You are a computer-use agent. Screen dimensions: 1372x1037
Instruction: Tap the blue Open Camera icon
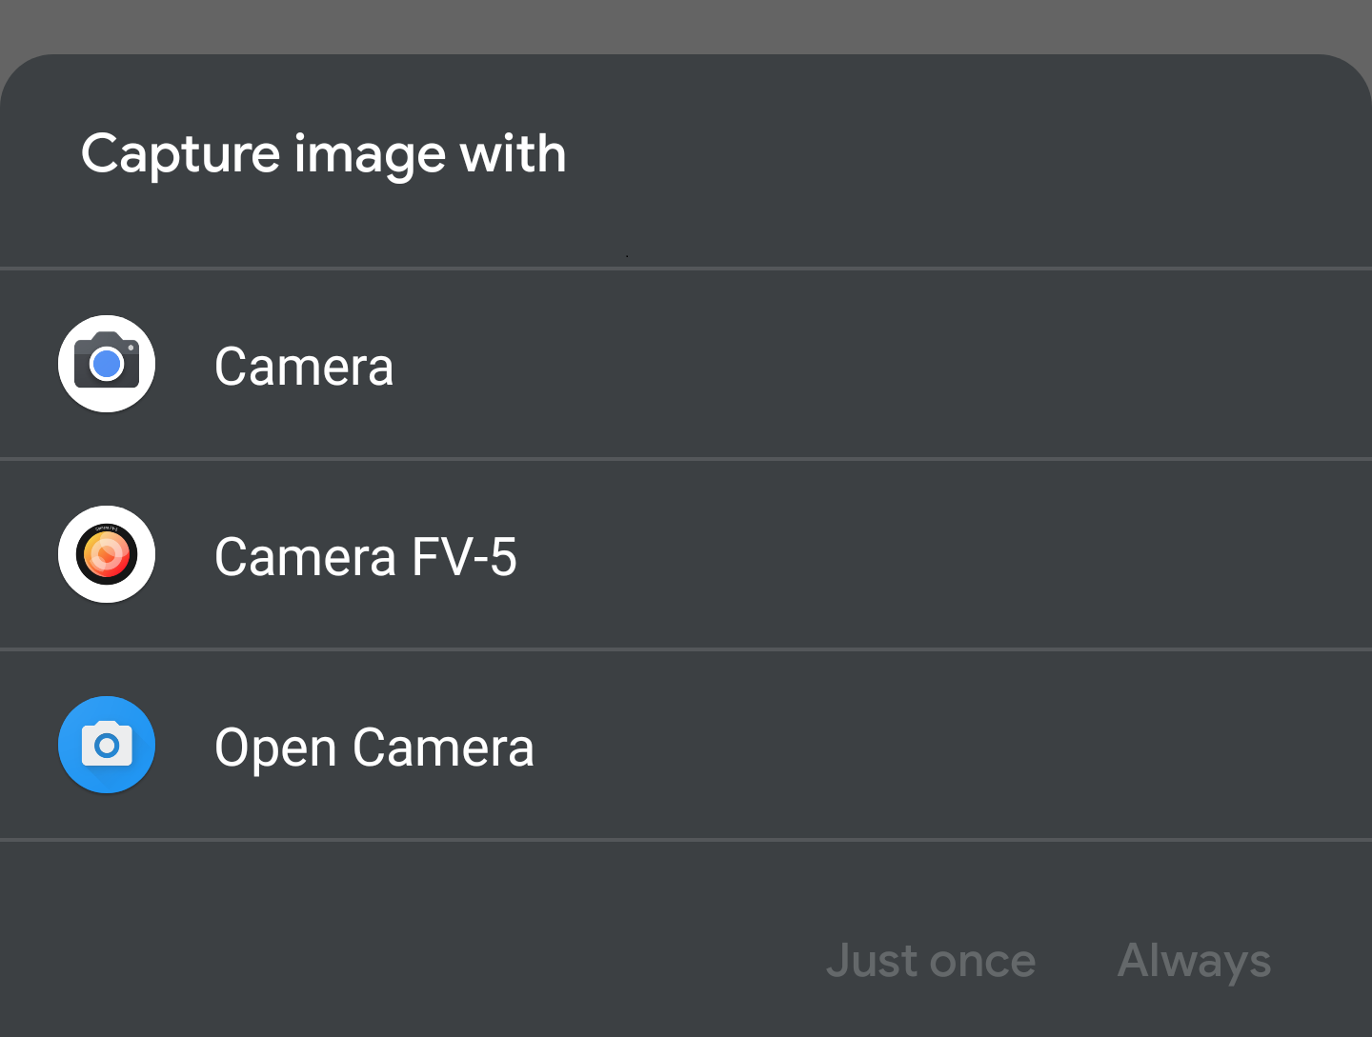click(107, 745)
